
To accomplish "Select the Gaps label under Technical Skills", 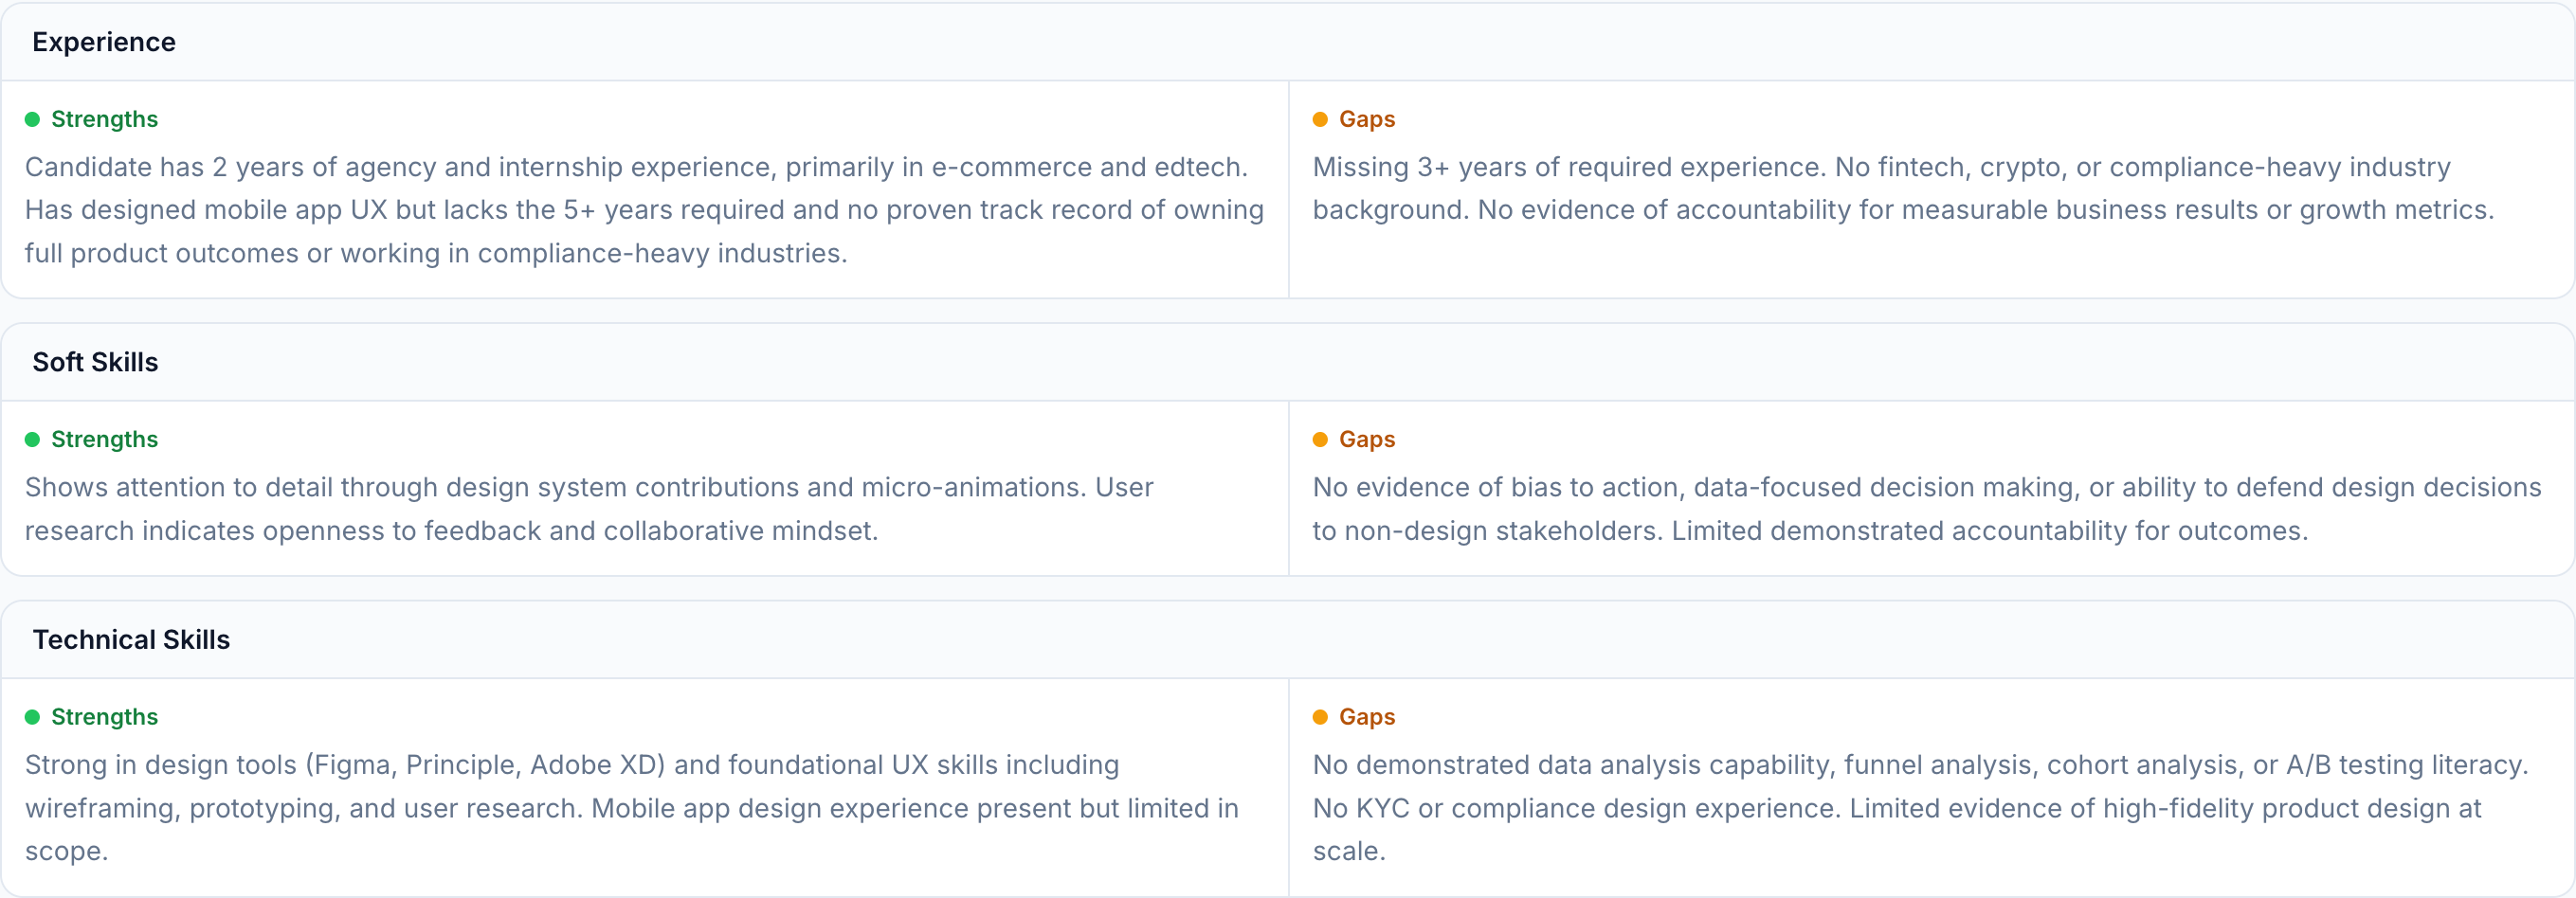I will tap(1366, 717).
